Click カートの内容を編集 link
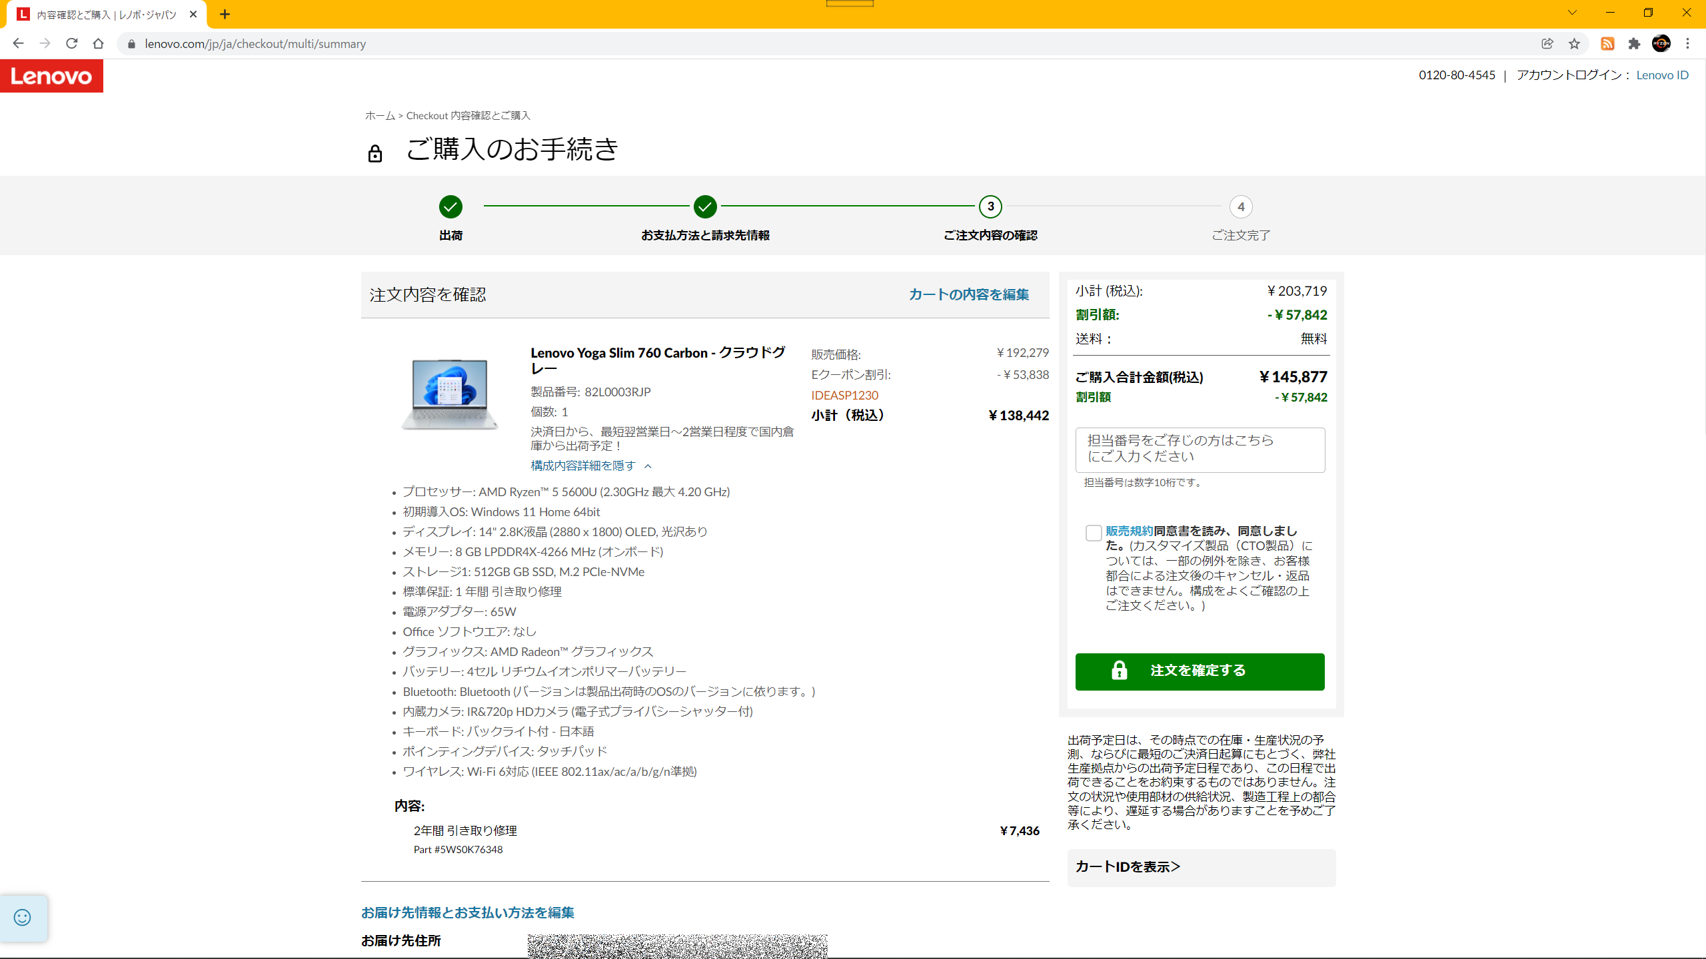 pyautogui.click(x=969, y=294)
